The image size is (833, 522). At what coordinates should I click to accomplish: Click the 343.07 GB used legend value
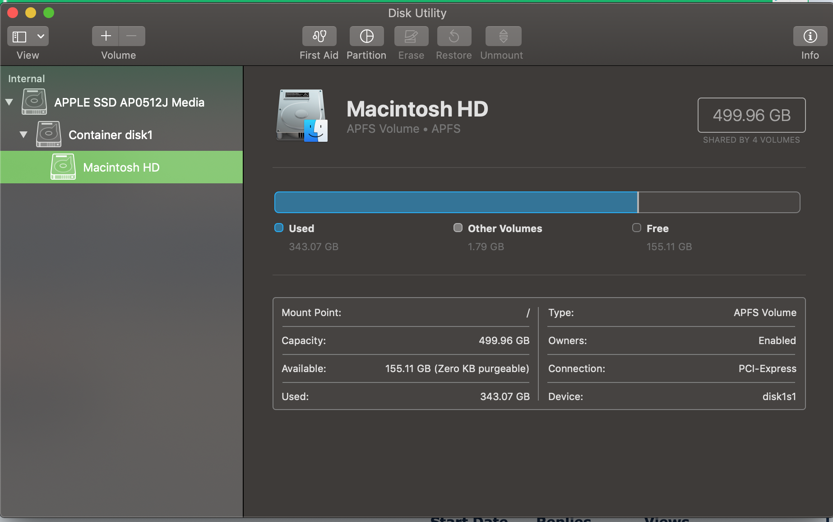pyautogui.click(x=314, y=247)
